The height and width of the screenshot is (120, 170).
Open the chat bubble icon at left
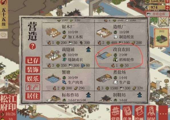4,35
